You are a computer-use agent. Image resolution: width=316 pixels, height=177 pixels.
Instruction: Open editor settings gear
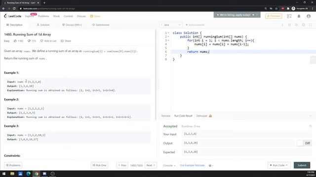303,25
